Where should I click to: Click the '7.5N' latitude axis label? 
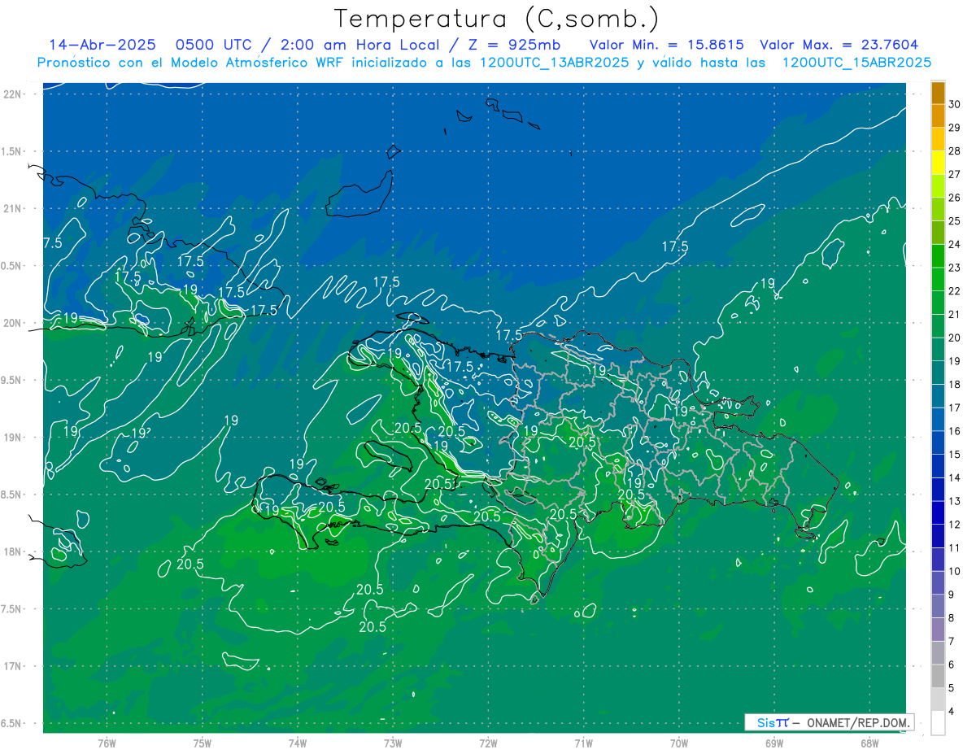[11, 609]
